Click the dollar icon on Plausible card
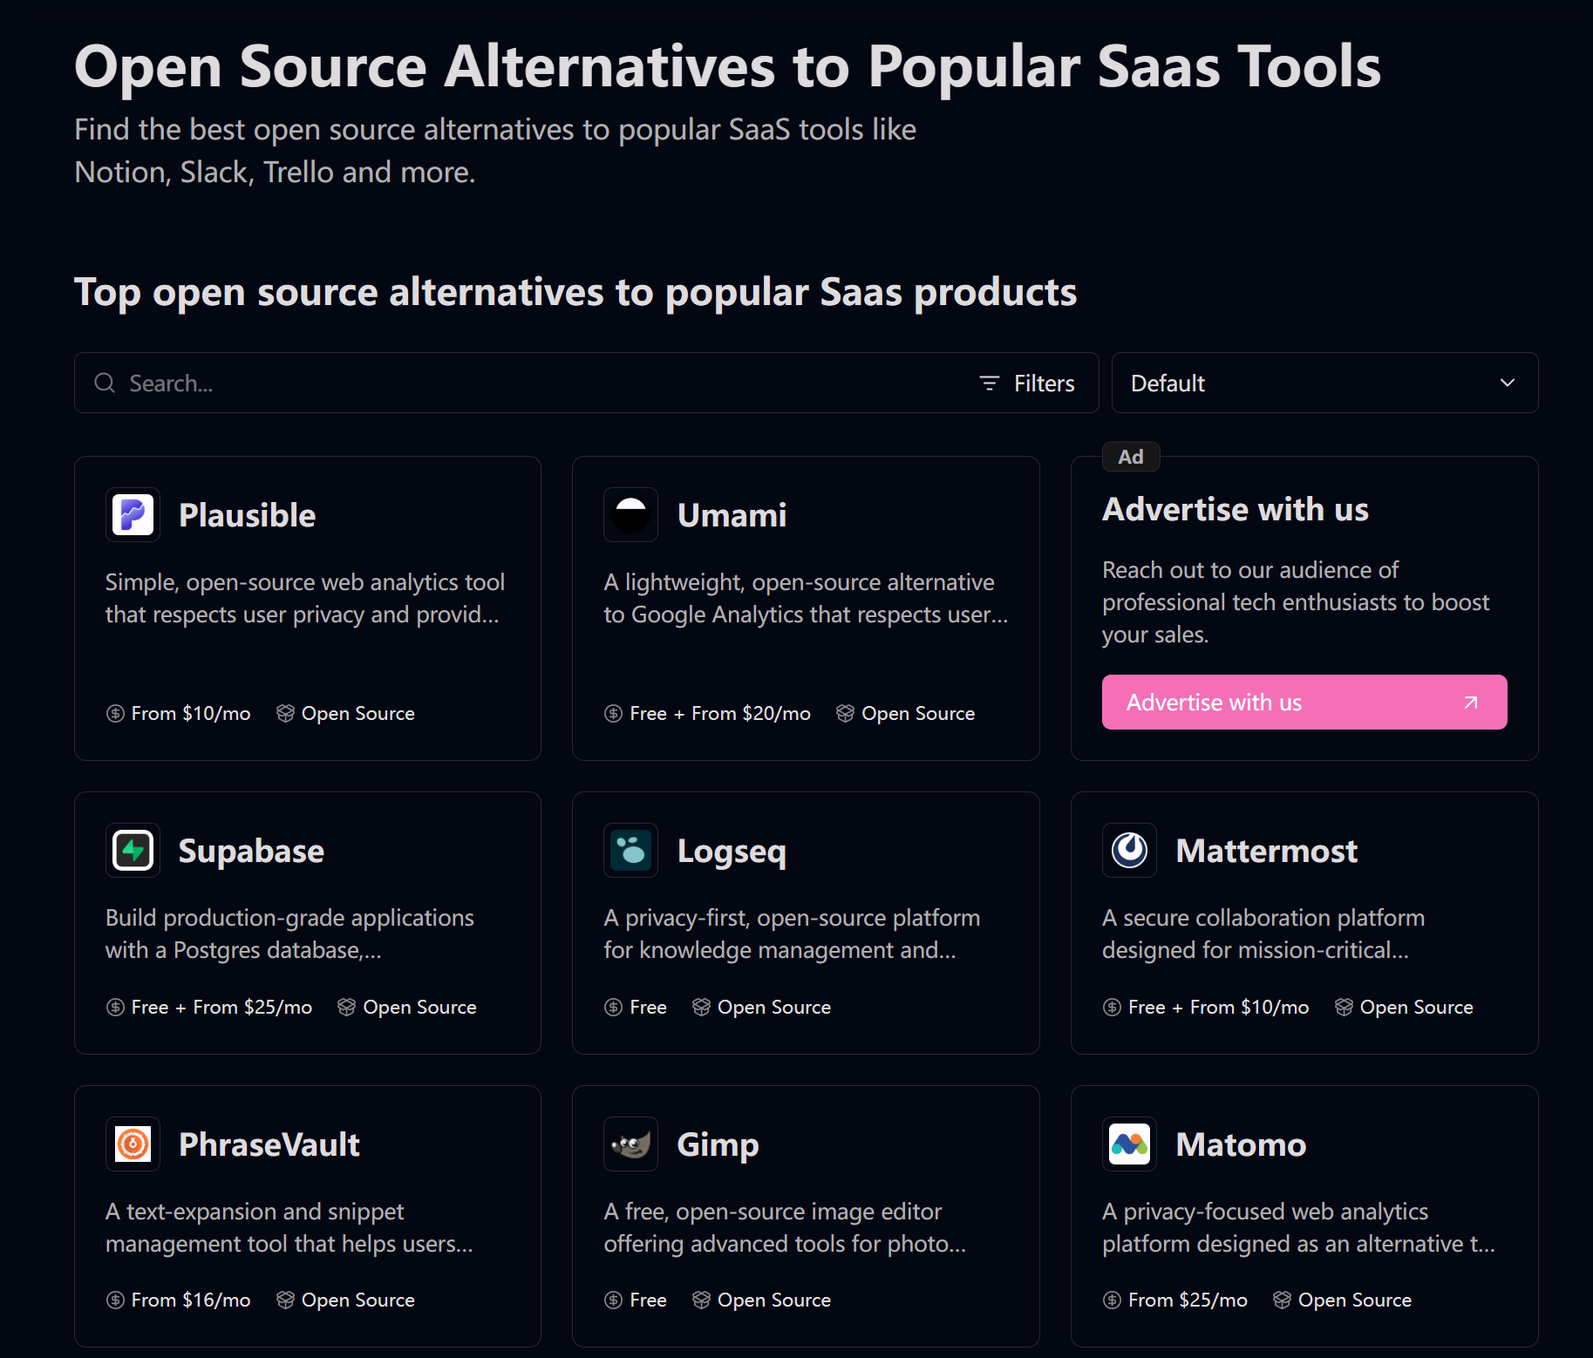1593x1358 pixels. (115, 714)
